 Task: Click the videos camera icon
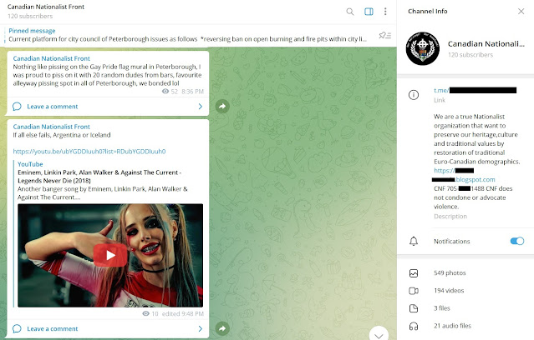pos(414,291)
